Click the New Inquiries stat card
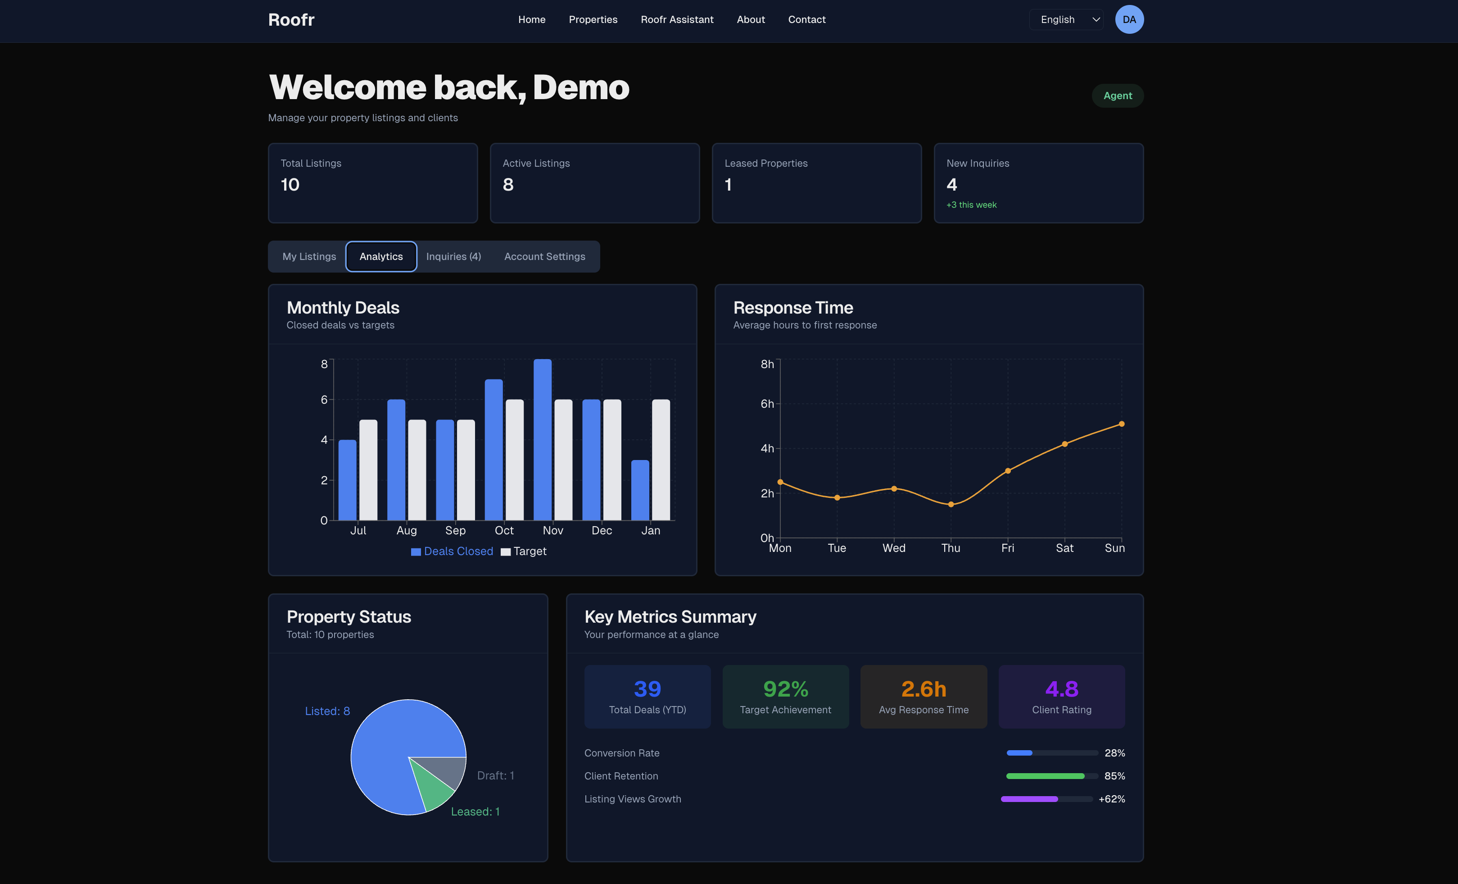 [x=1038, y=183]
